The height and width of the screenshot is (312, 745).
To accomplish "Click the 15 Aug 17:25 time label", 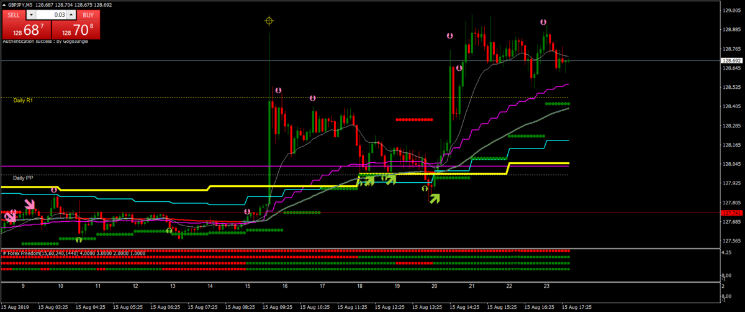I will pyautogui.click(x=577, y=307).
